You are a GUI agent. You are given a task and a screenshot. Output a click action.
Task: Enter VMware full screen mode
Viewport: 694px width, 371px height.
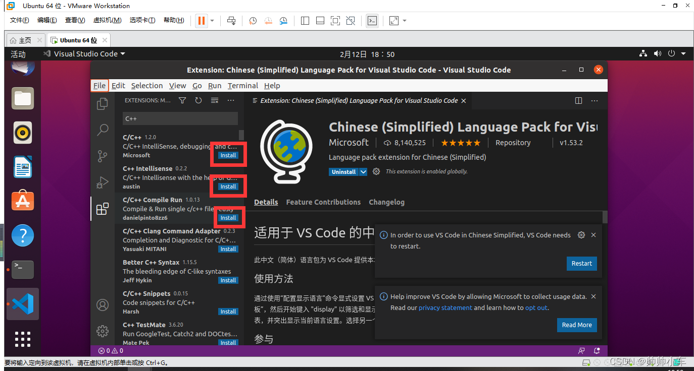point(335,21)
